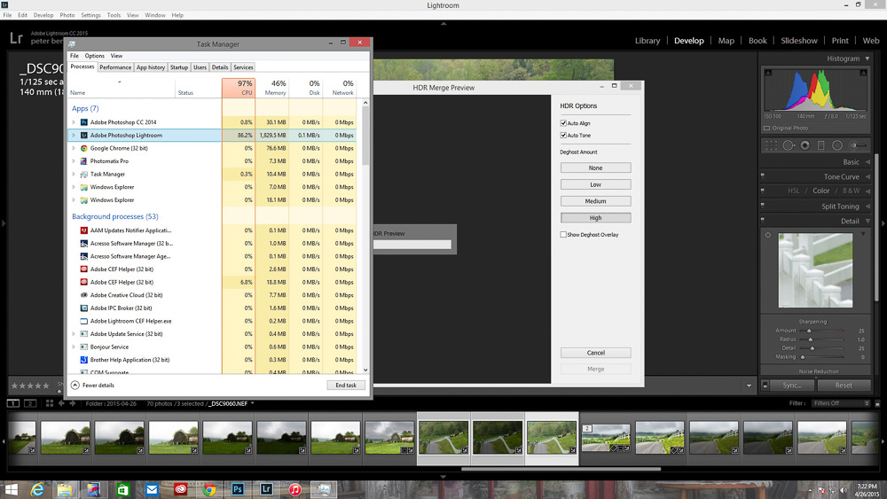887x499 pixels.
Task: Select the Spot Removal tool icon
Action: click(789, 145)
